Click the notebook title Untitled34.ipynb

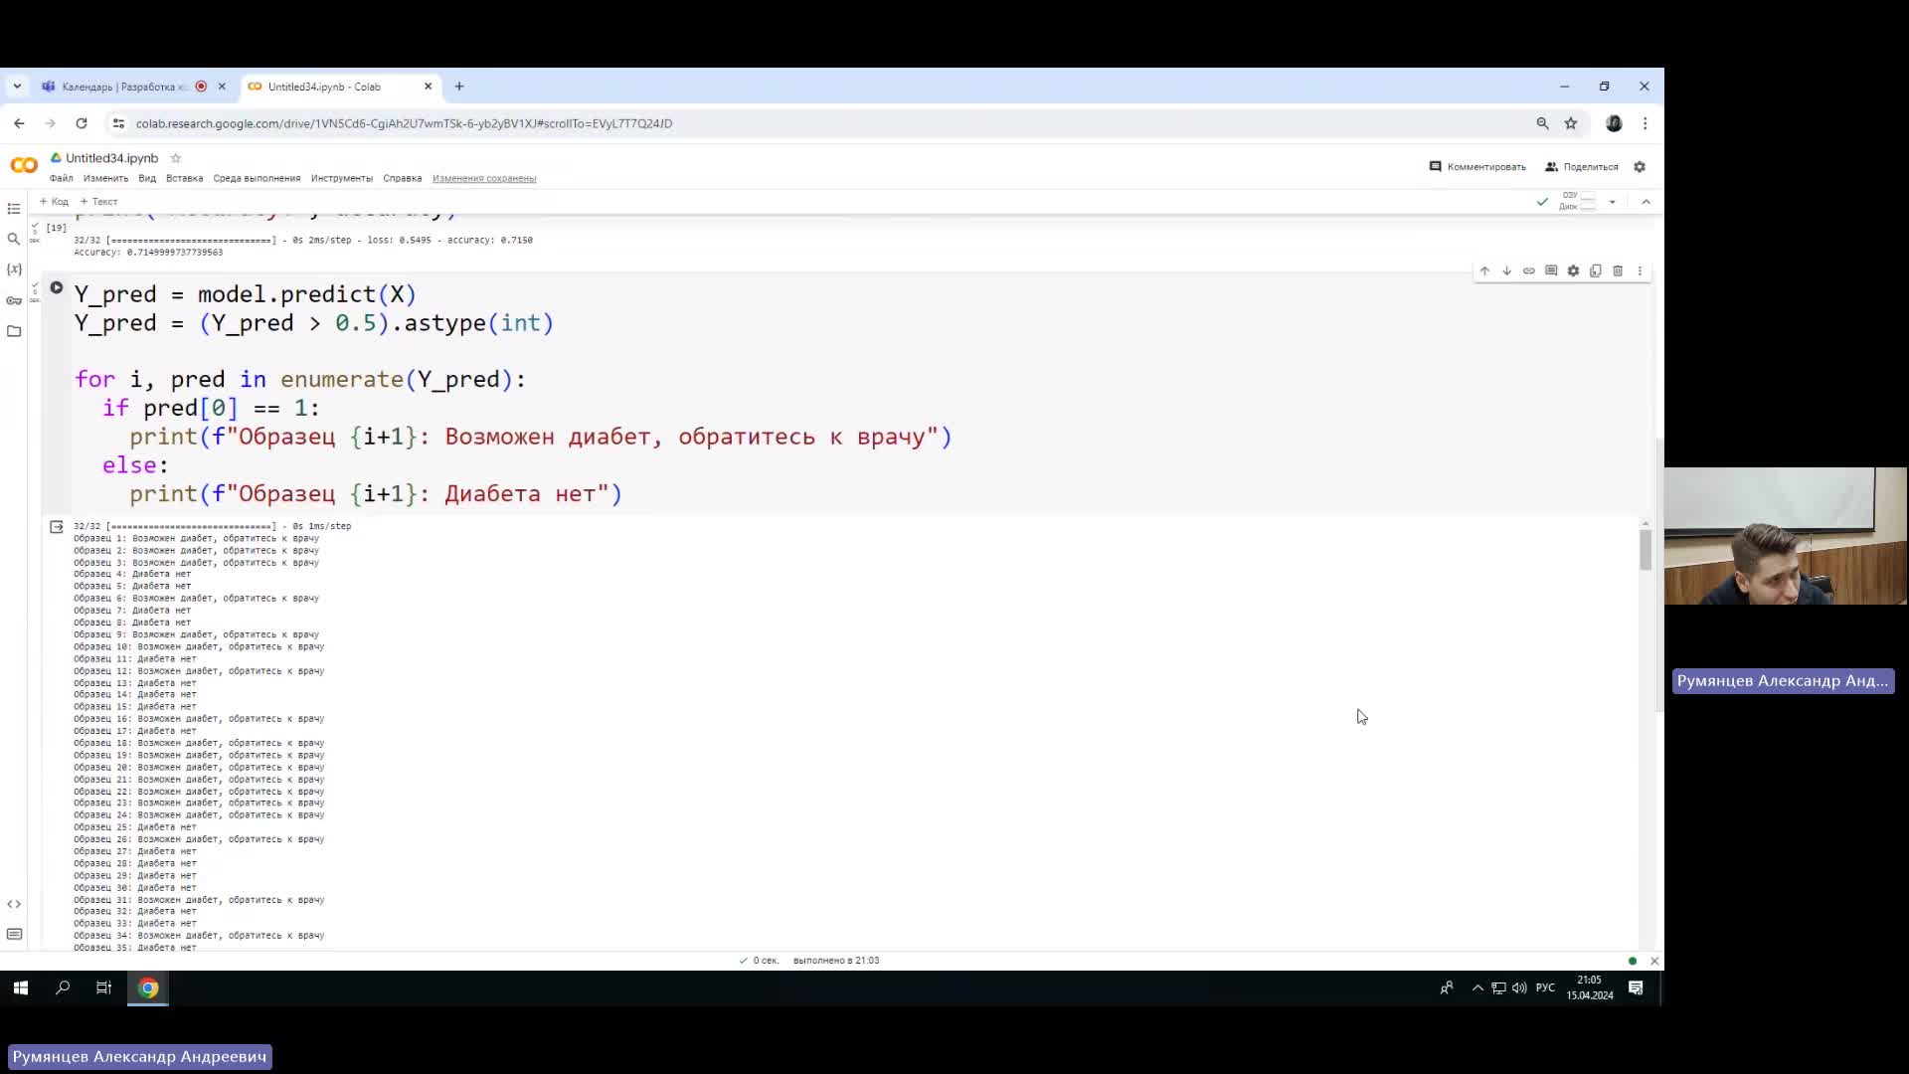click(111, 158)
